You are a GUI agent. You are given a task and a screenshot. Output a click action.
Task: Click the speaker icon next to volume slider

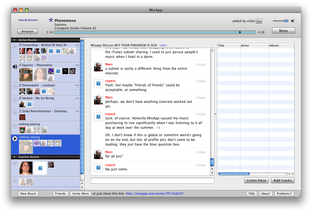coord(293,21)
